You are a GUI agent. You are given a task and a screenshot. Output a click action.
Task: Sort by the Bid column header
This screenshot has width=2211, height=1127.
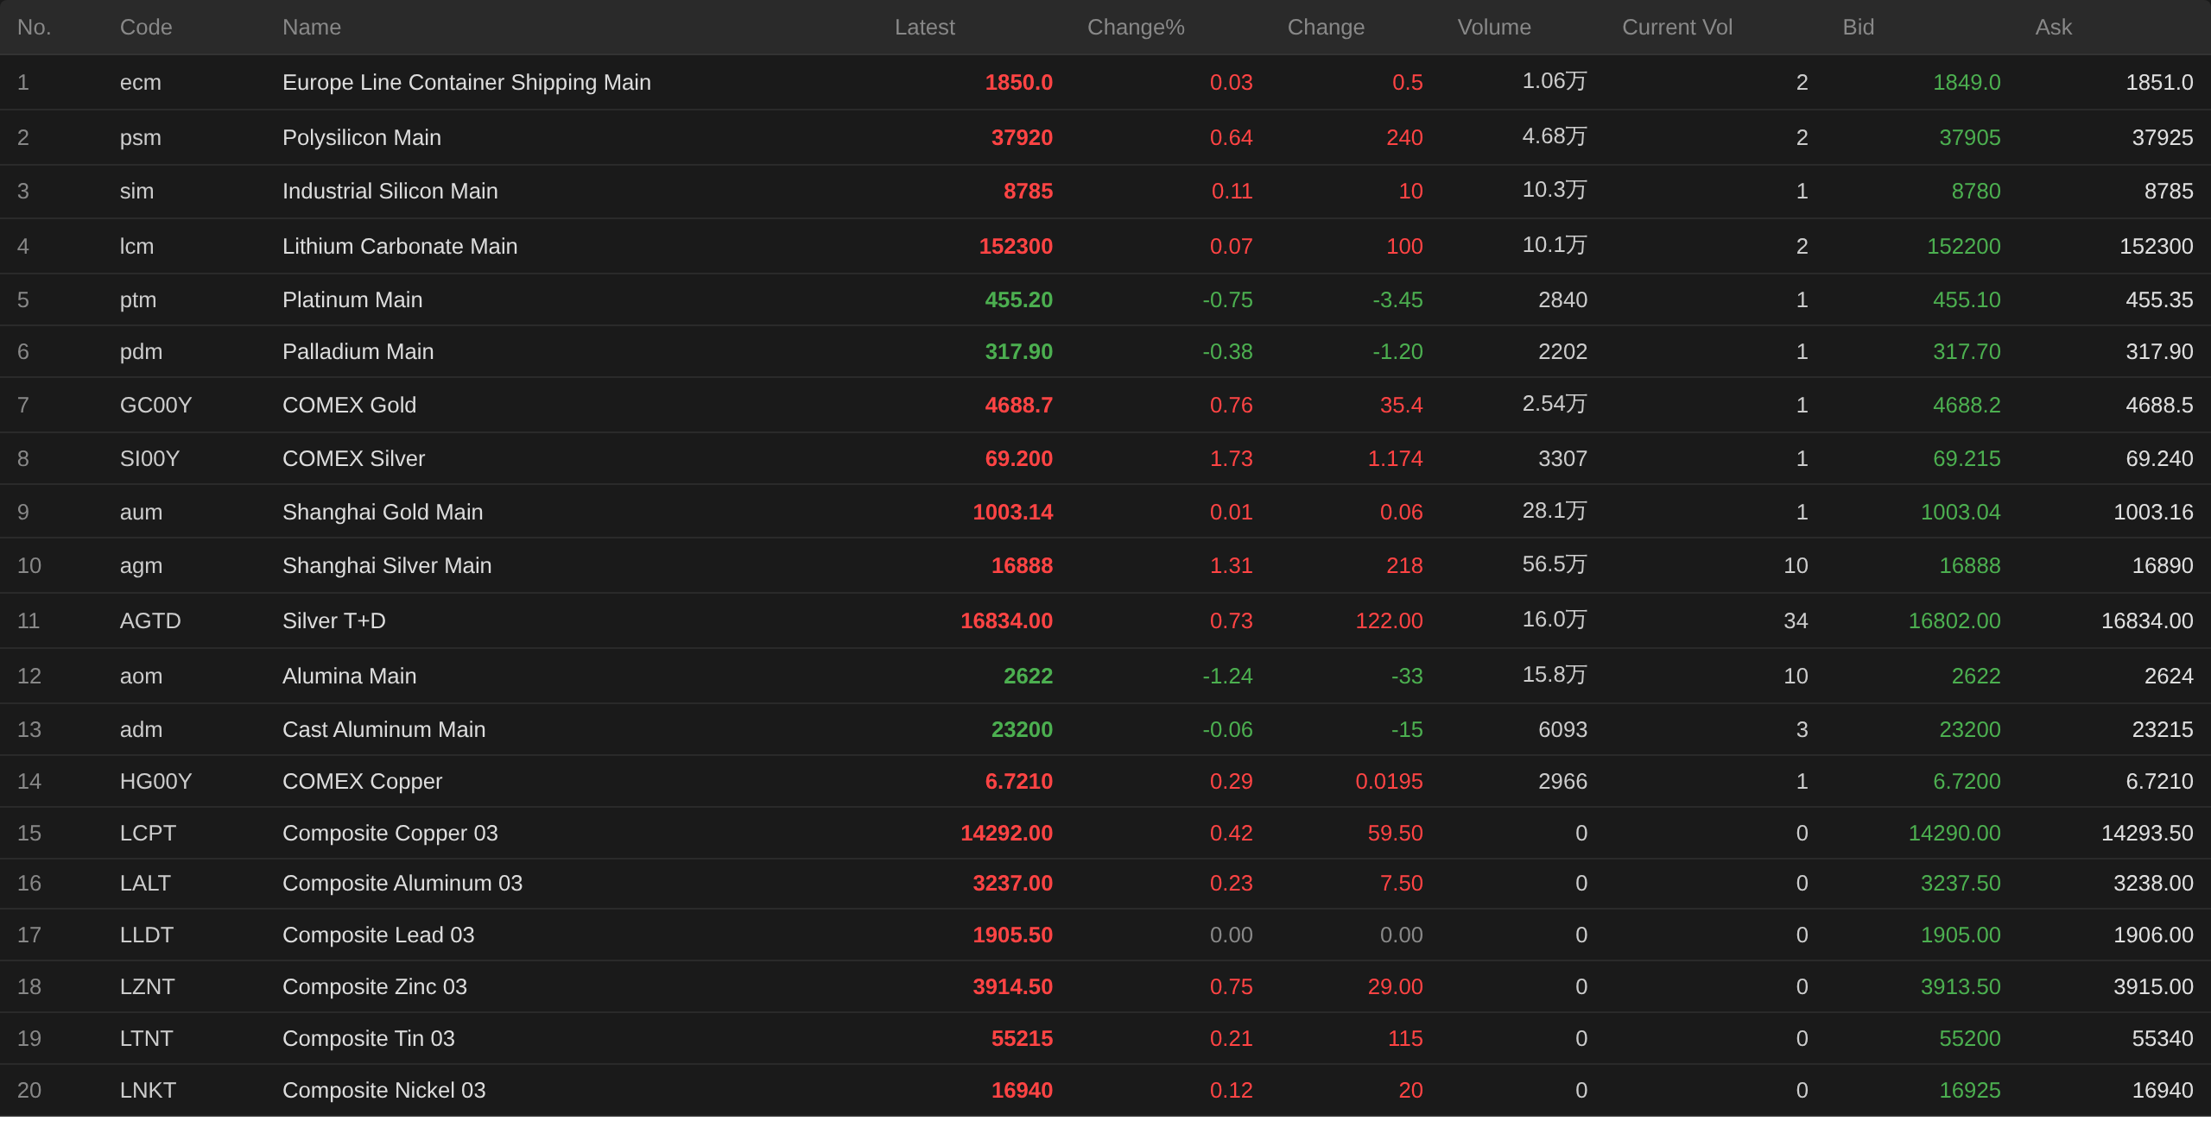point(1858,28)
